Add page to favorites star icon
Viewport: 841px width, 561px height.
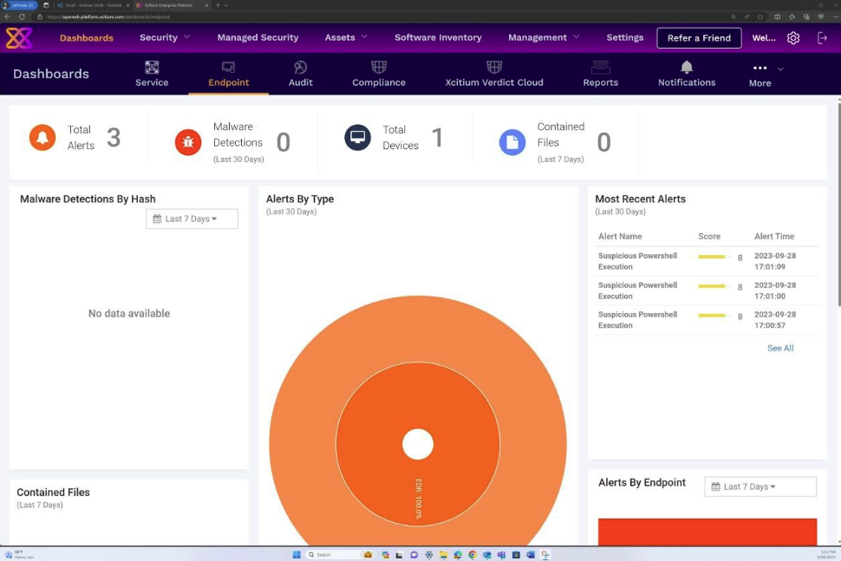click(760, 16)
